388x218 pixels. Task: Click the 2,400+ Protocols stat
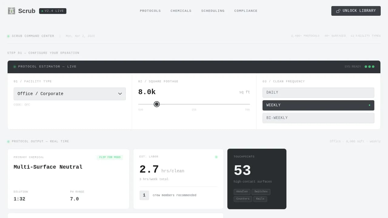pos(305,36)
